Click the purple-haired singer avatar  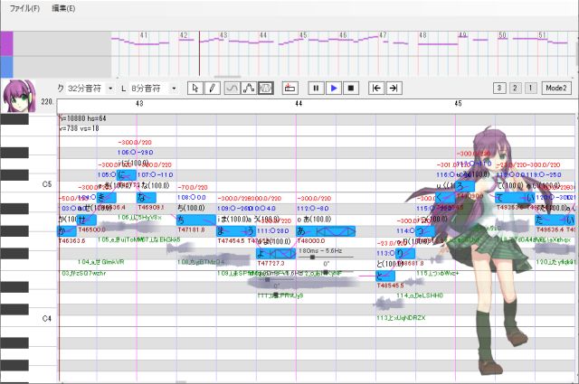pos(19,96)
